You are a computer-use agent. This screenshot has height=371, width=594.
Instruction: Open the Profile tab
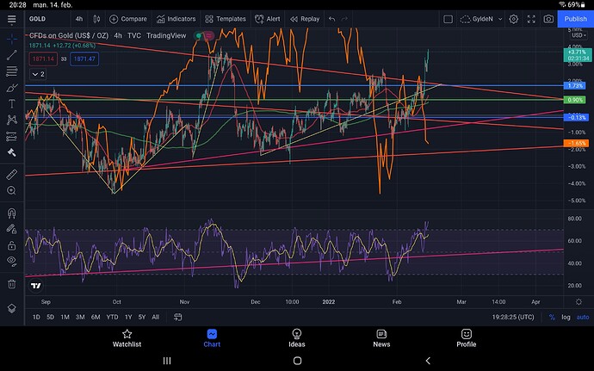pyautogui.click(x=467, y=338)
